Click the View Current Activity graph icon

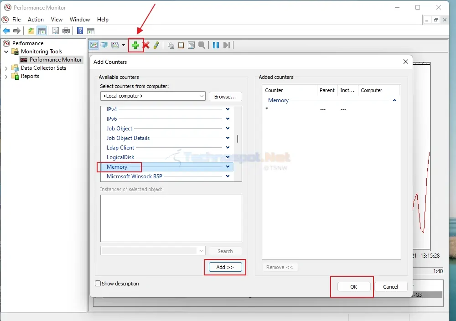pyautogui.click(x=94, y=45)
